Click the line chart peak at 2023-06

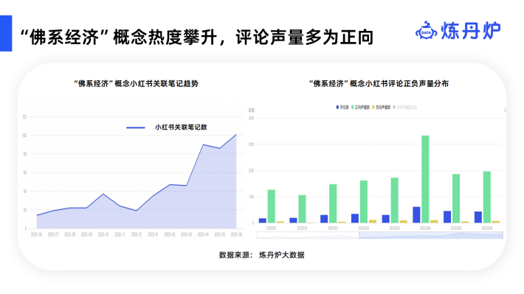coord(236,135)
